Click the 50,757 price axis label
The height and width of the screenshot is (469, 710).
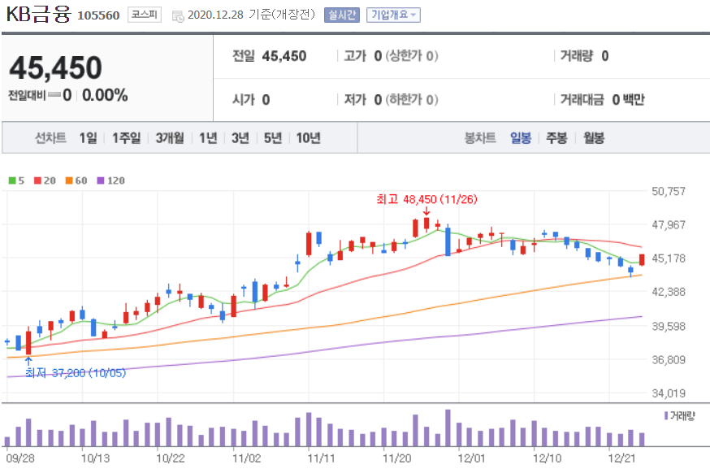tap(669, 191)
